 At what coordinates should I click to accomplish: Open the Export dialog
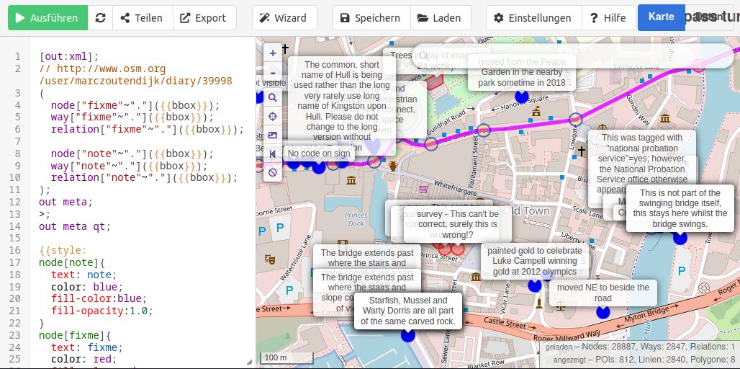click(x=204, y=18)
